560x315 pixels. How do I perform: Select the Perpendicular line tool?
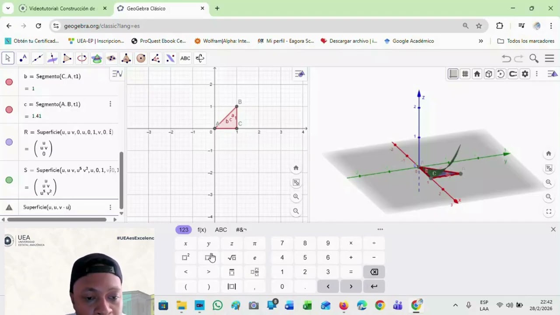(52, 58)
